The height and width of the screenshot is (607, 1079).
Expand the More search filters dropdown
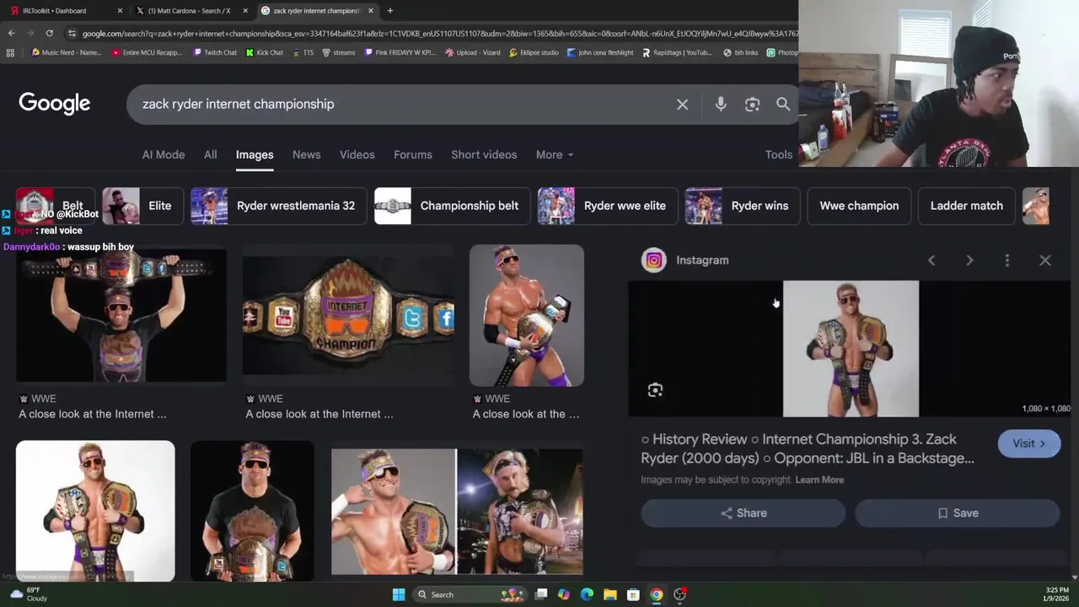[x=554, y=154]
